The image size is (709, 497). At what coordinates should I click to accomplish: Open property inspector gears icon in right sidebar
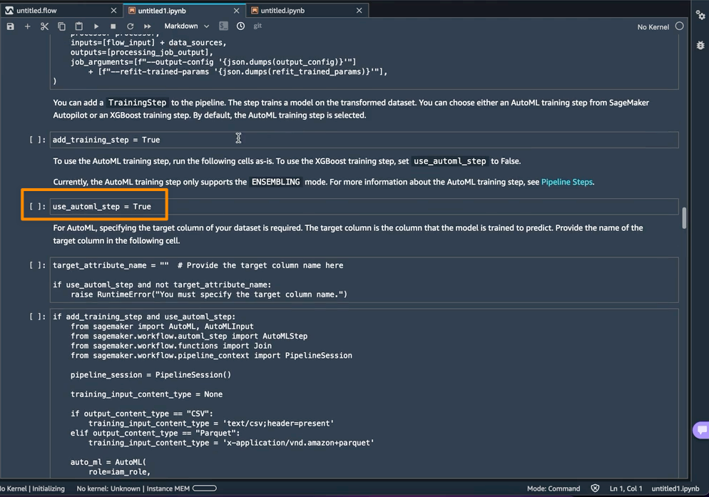point(700,15)
